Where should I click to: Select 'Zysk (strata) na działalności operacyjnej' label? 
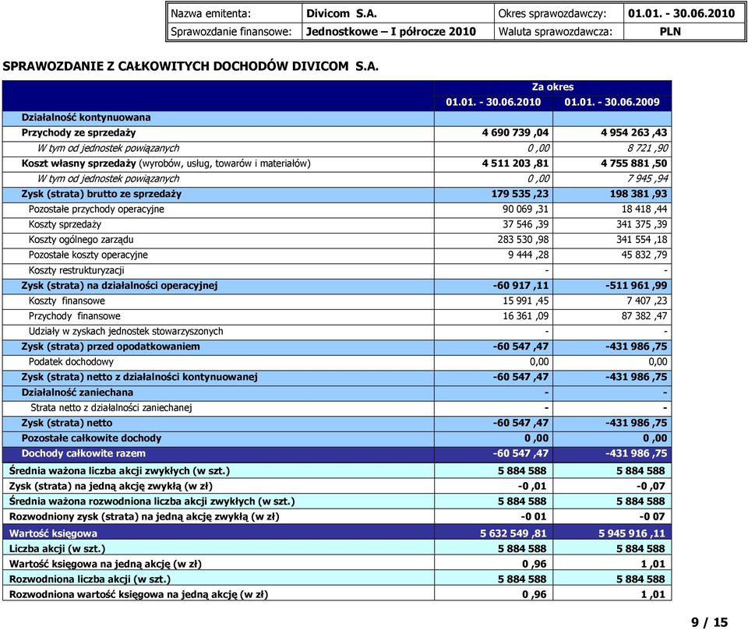[x=119, y=286]
